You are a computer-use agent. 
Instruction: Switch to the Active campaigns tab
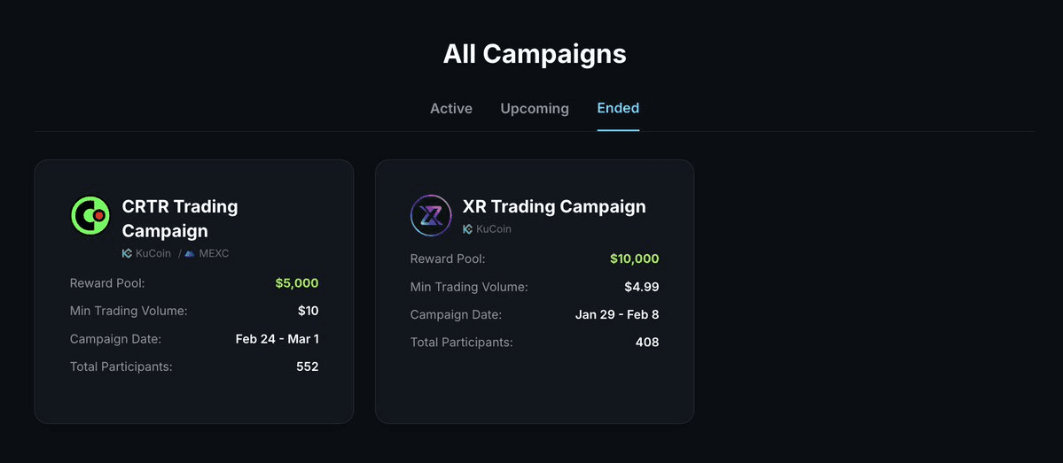451,108
